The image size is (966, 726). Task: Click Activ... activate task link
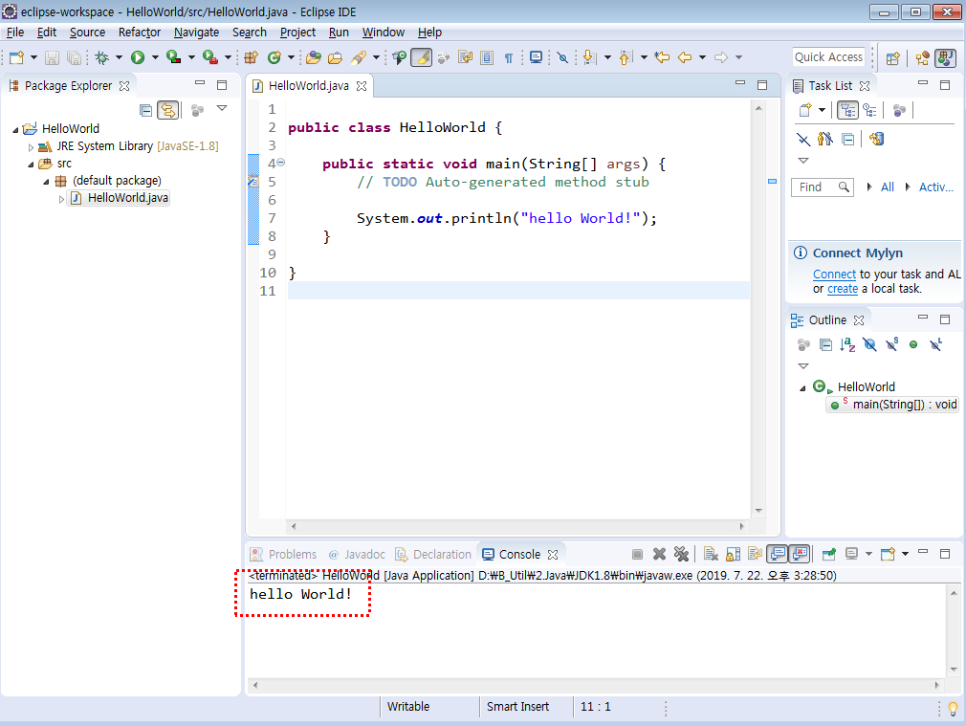click(x=935, y=187)
